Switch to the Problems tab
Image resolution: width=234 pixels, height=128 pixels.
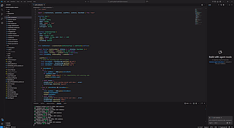pyautogui.click(x=36, y=103)
